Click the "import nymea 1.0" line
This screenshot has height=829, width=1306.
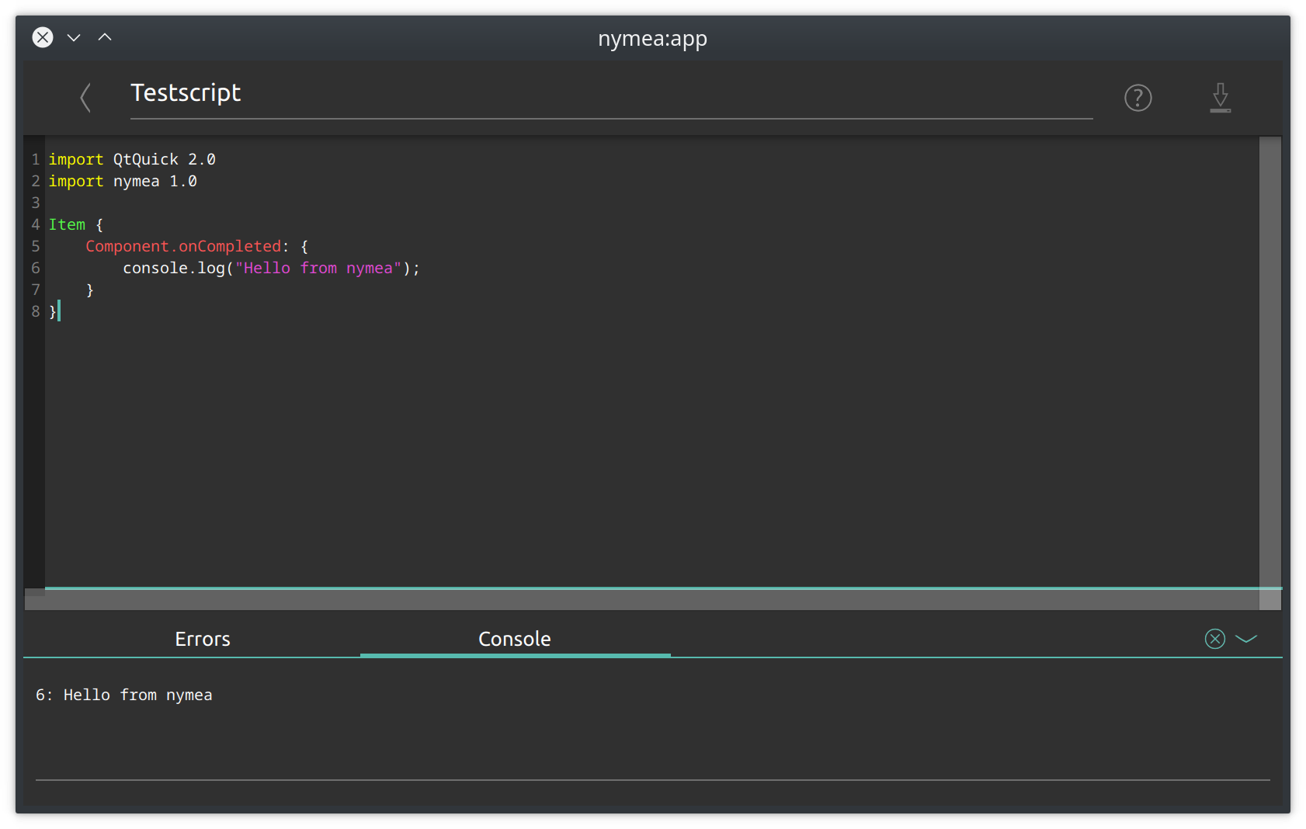pyautogui.click(x=123, y=181)
